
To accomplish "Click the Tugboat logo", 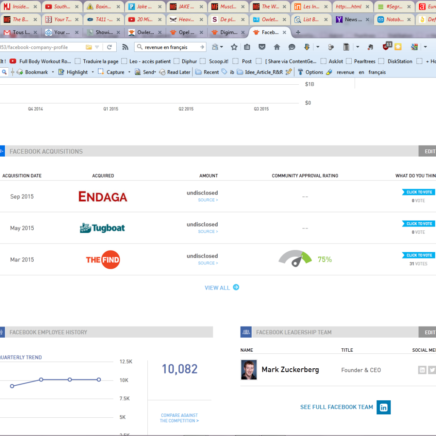I will [102, 228].
